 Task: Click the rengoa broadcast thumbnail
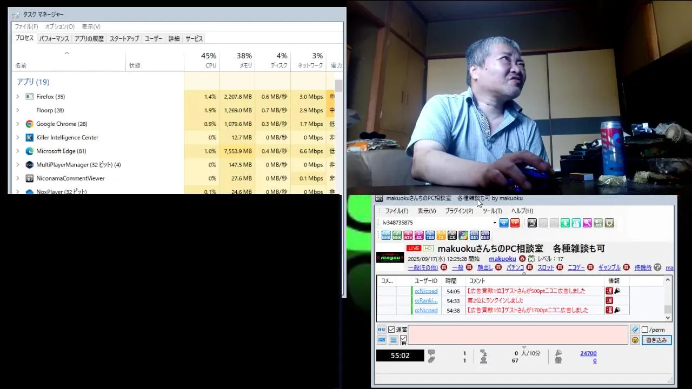click(390, 257)
